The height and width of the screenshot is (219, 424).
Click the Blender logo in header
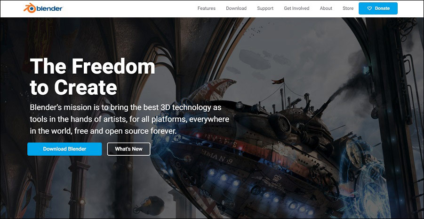43,8
